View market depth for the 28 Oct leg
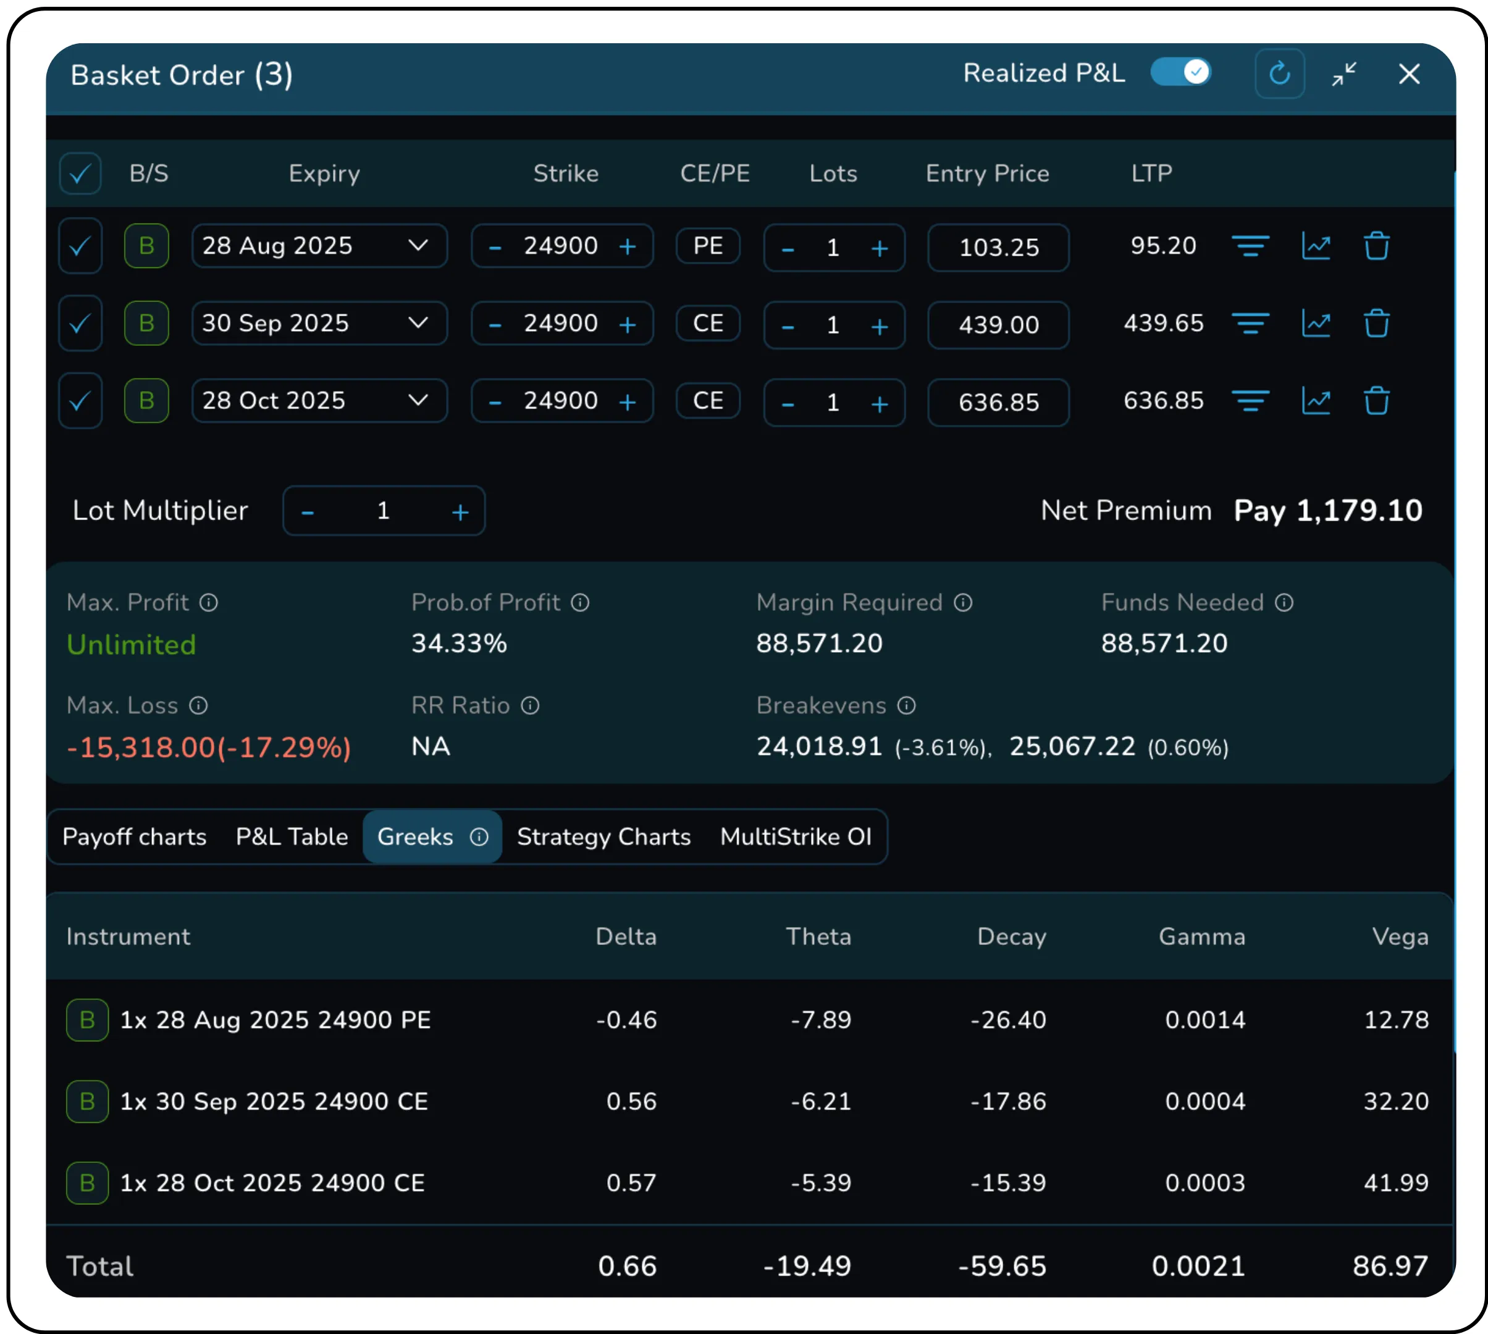Screen dimensions: 1488x1334 pos(1251,401)
